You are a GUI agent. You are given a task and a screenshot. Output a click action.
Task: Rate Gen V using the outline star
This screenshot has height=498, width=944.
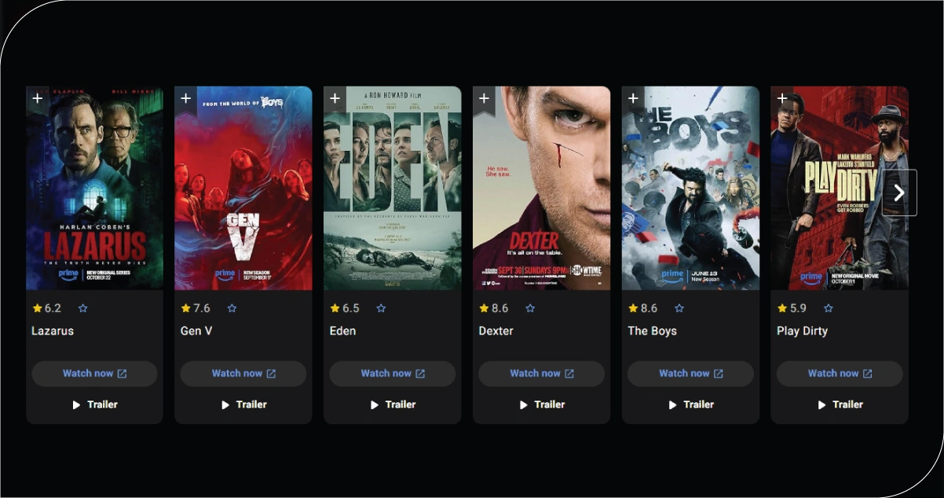232,309
